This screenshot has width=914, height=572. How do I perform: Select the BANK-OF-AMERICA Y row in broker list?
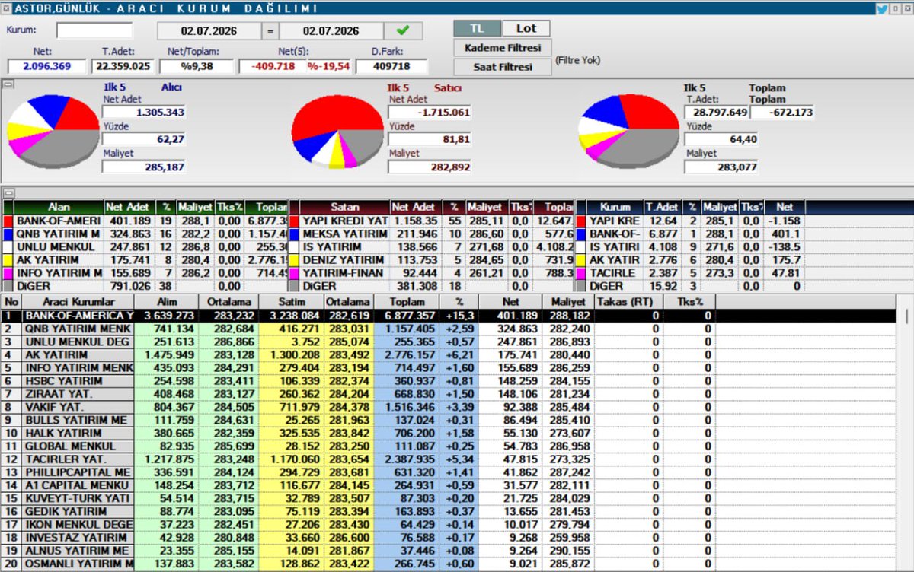click(449, 315)
